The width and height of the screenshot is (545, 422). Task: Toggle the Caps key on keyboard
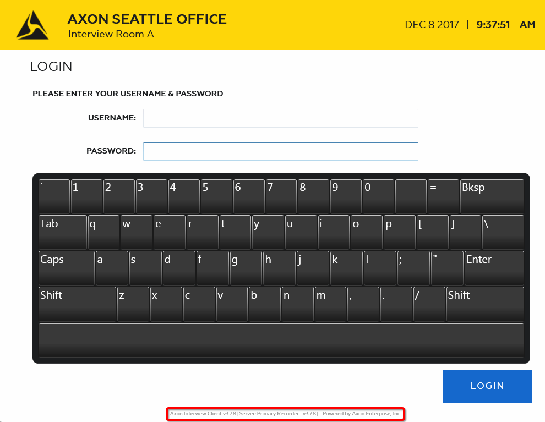(66, 268)
